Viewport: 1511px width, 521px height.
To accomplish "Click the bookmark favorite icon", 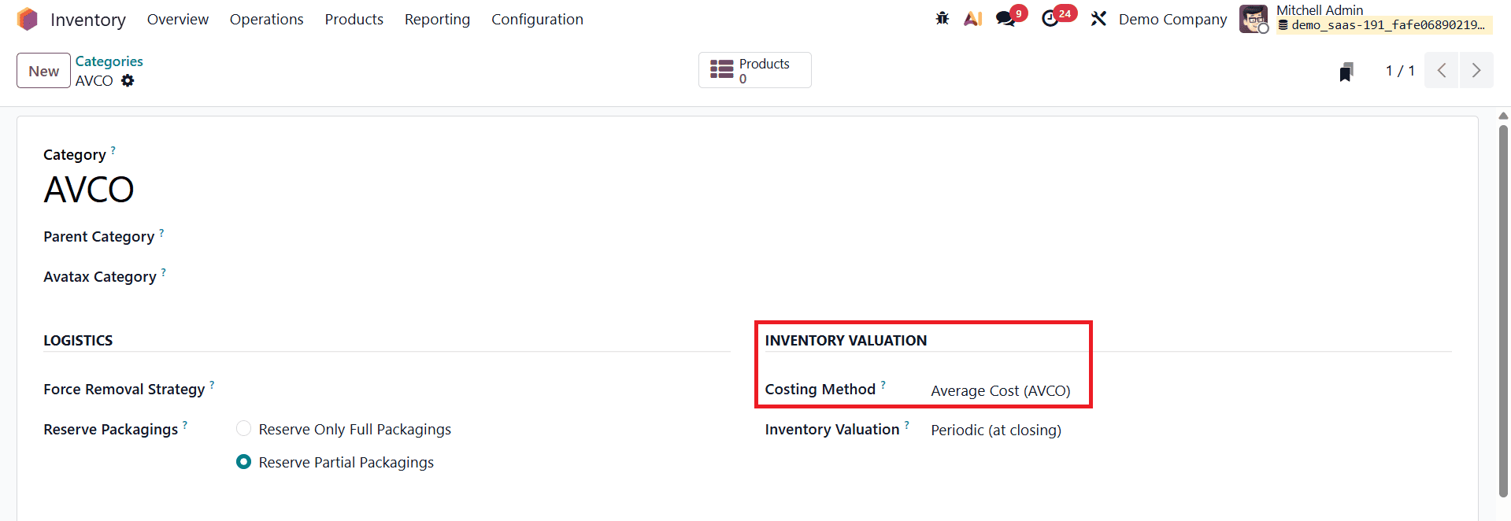I will (x=1346, y=71).
